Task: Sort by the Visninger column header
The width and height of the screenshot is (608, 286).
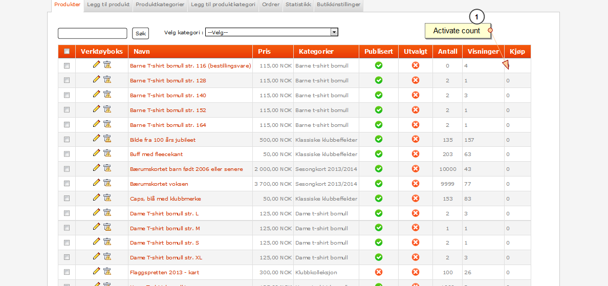Action: pos(483,52)
